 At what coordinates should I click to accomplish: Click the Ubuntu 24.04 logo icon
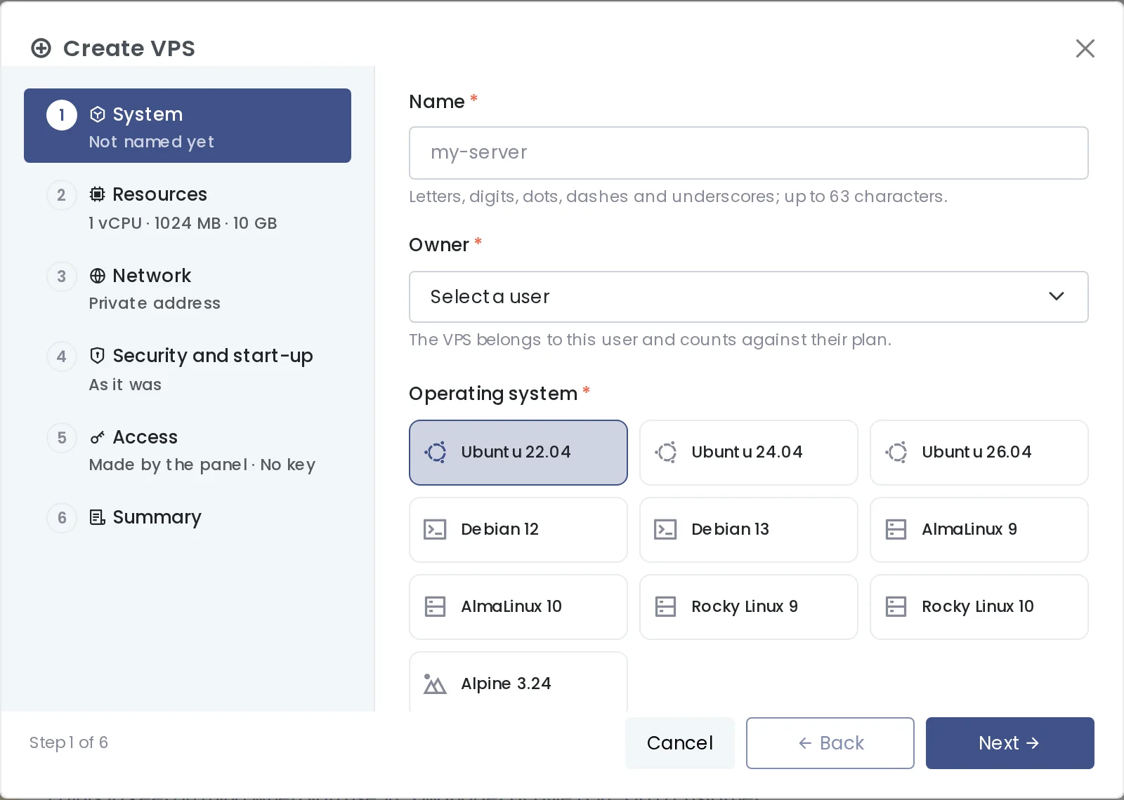coord(666,453)
